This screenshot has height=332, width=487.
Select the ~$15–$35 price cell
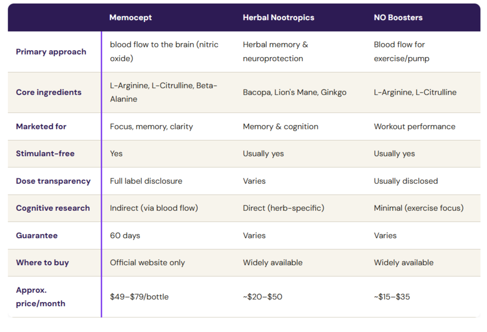coord(392,297)
